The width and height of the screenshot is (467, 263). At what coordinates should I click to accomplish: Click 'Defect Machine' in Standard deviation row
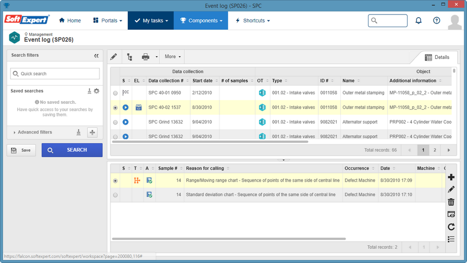pos(360,195)
